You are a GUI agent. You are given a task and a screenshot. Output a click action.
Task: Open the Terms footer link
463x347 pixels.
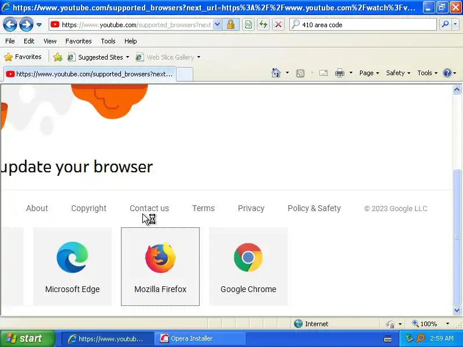pos(204,208)
